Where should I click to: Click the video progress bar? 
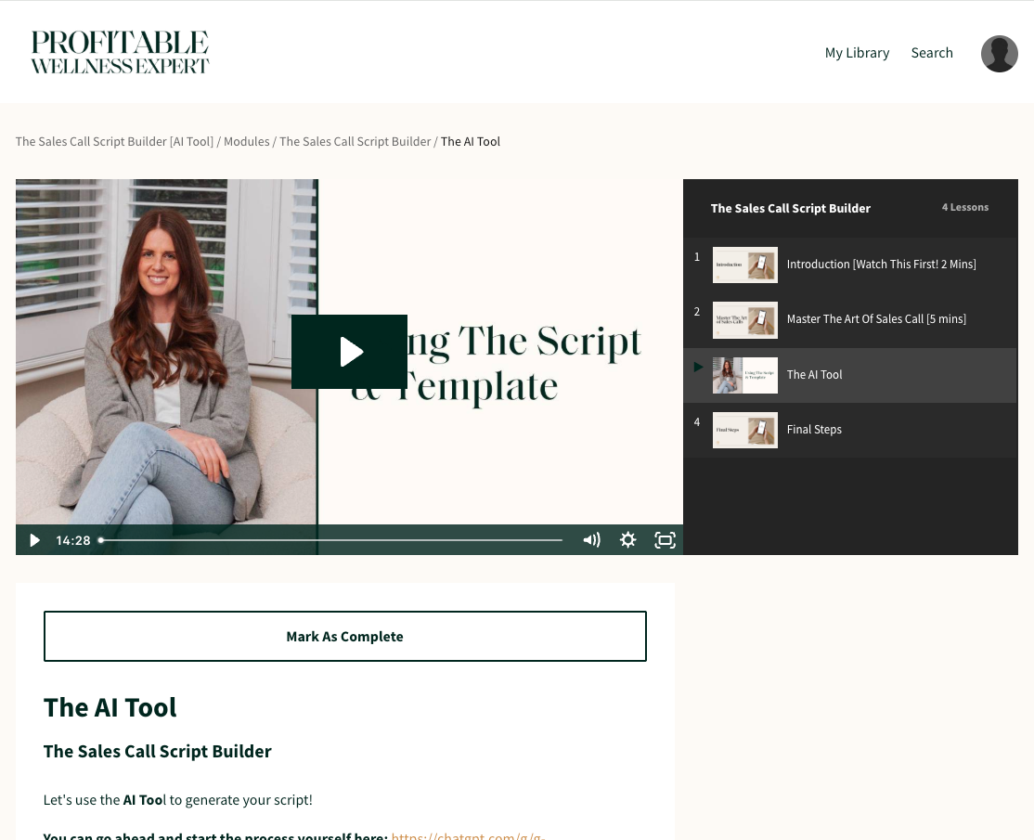(x=330, y=540)
